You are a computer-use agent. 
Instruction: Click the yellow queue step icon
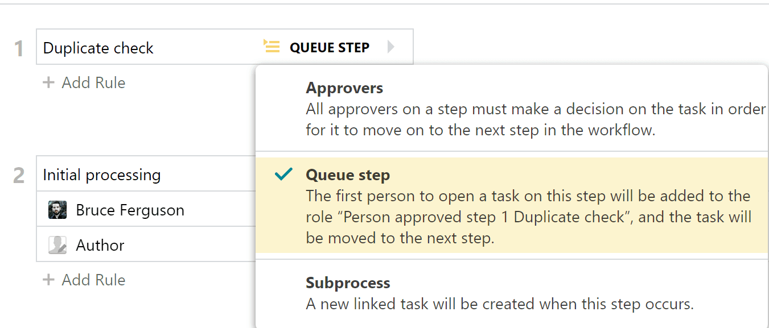272,47
